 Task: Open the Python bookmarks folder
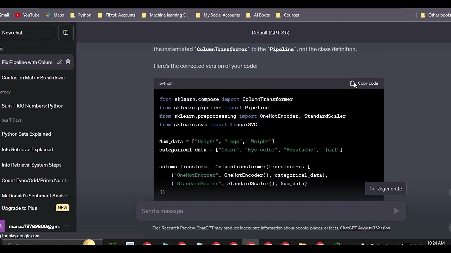coord(81,15)
